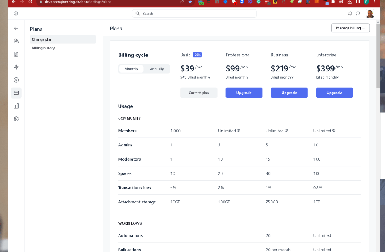Click the $219 Business price
This screenshot has width=385, height=252.
click(279, 68)
